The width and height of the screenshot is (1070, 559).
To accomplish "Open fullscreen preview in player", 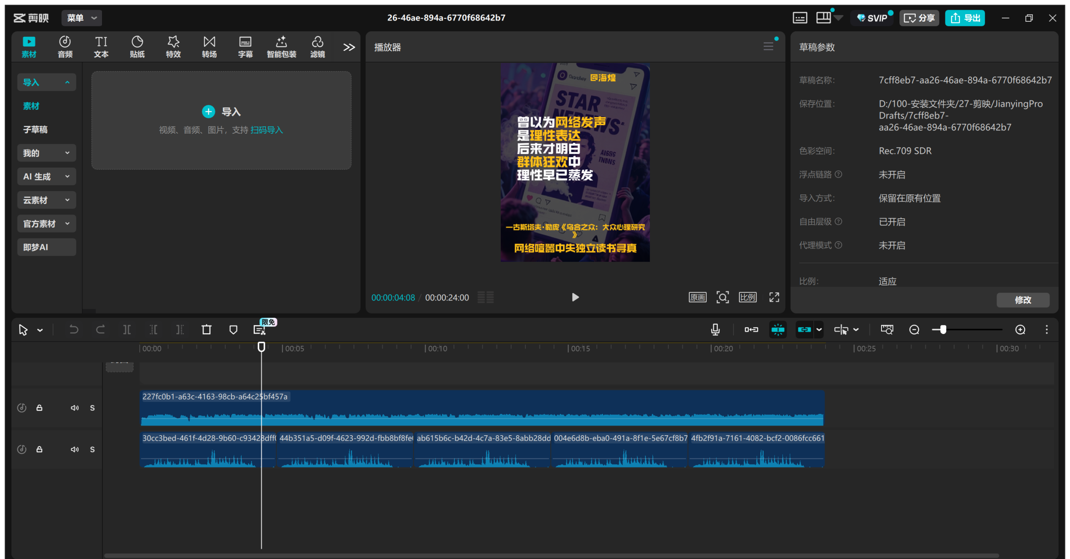I will (774, 297).
